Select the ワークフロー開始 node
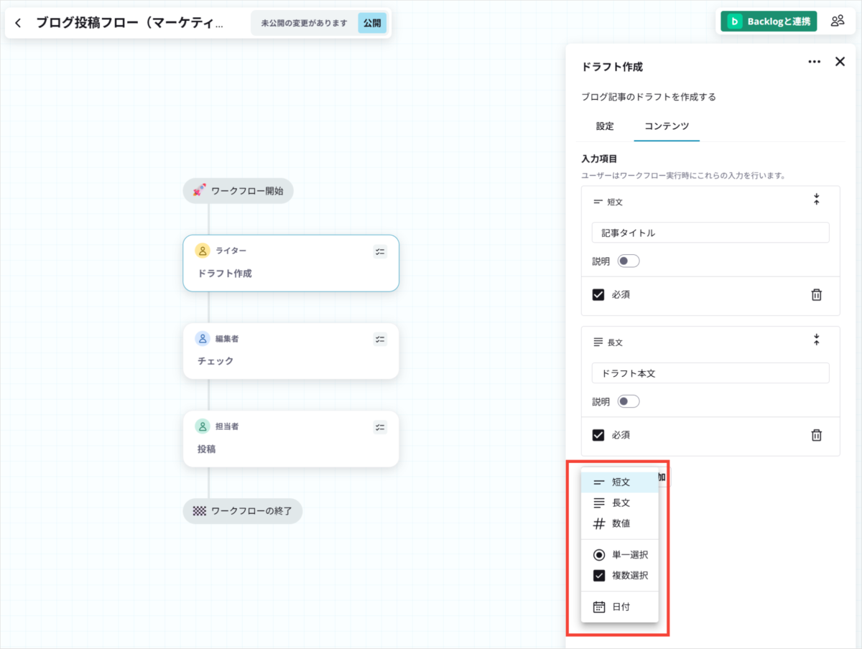 click(238, 191)
